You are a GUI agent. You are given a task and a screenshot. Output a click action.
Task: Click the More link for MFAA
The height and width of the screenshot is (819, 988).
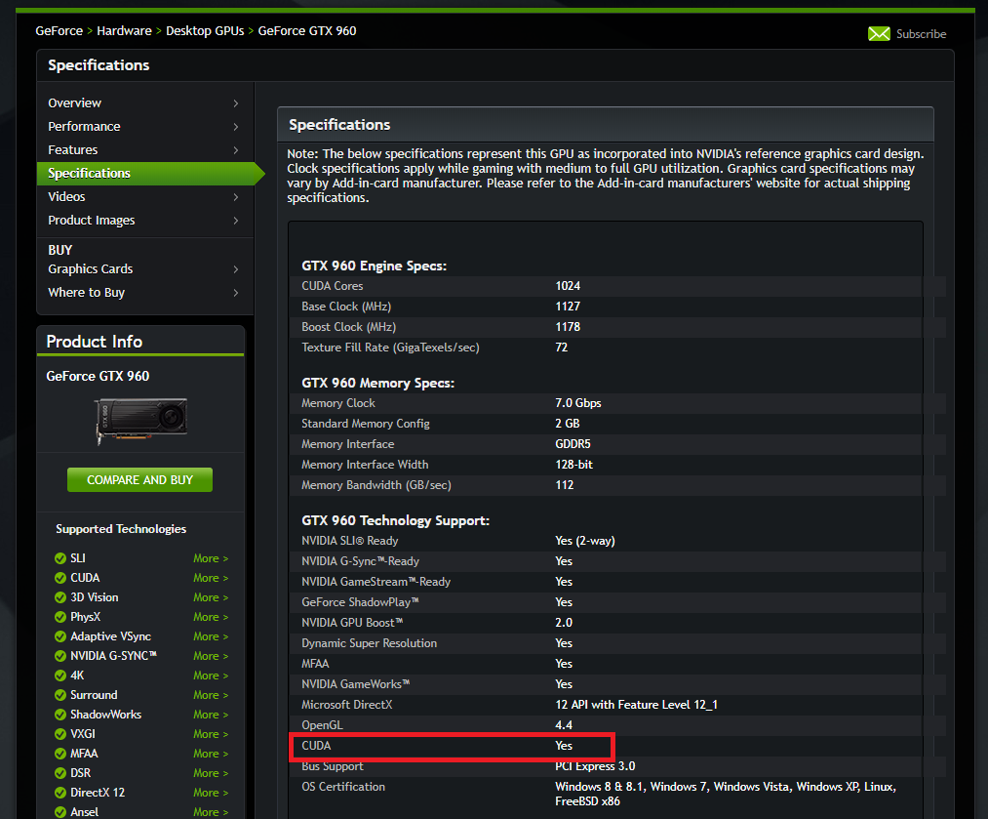point(211,754)
